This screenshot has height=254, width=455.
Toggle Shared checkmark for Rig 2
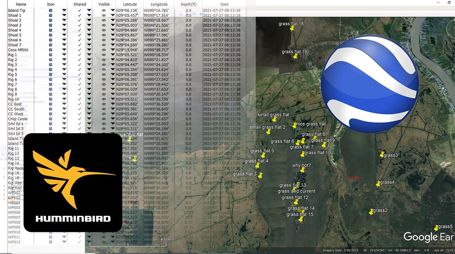(79, 60)
